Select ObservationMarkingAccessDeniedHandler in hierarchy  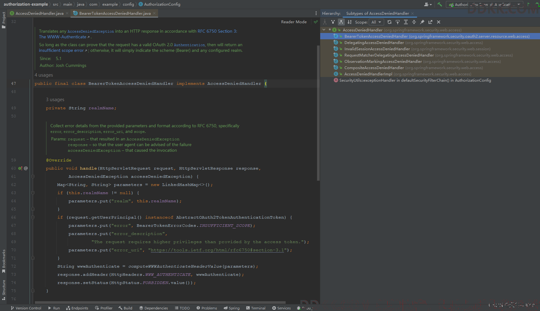tap(430, 62)
